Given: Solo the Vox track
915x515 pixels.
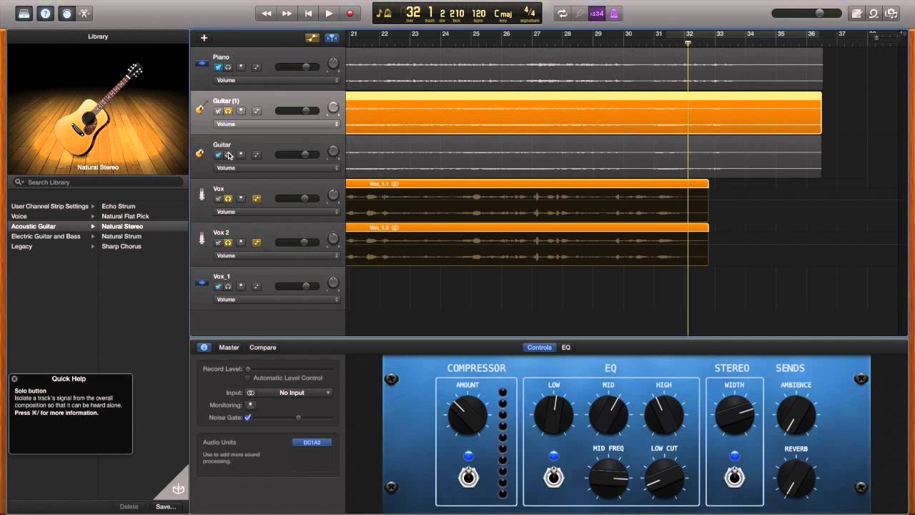Looking at the screenshot, I should click(x=228, y=199).
